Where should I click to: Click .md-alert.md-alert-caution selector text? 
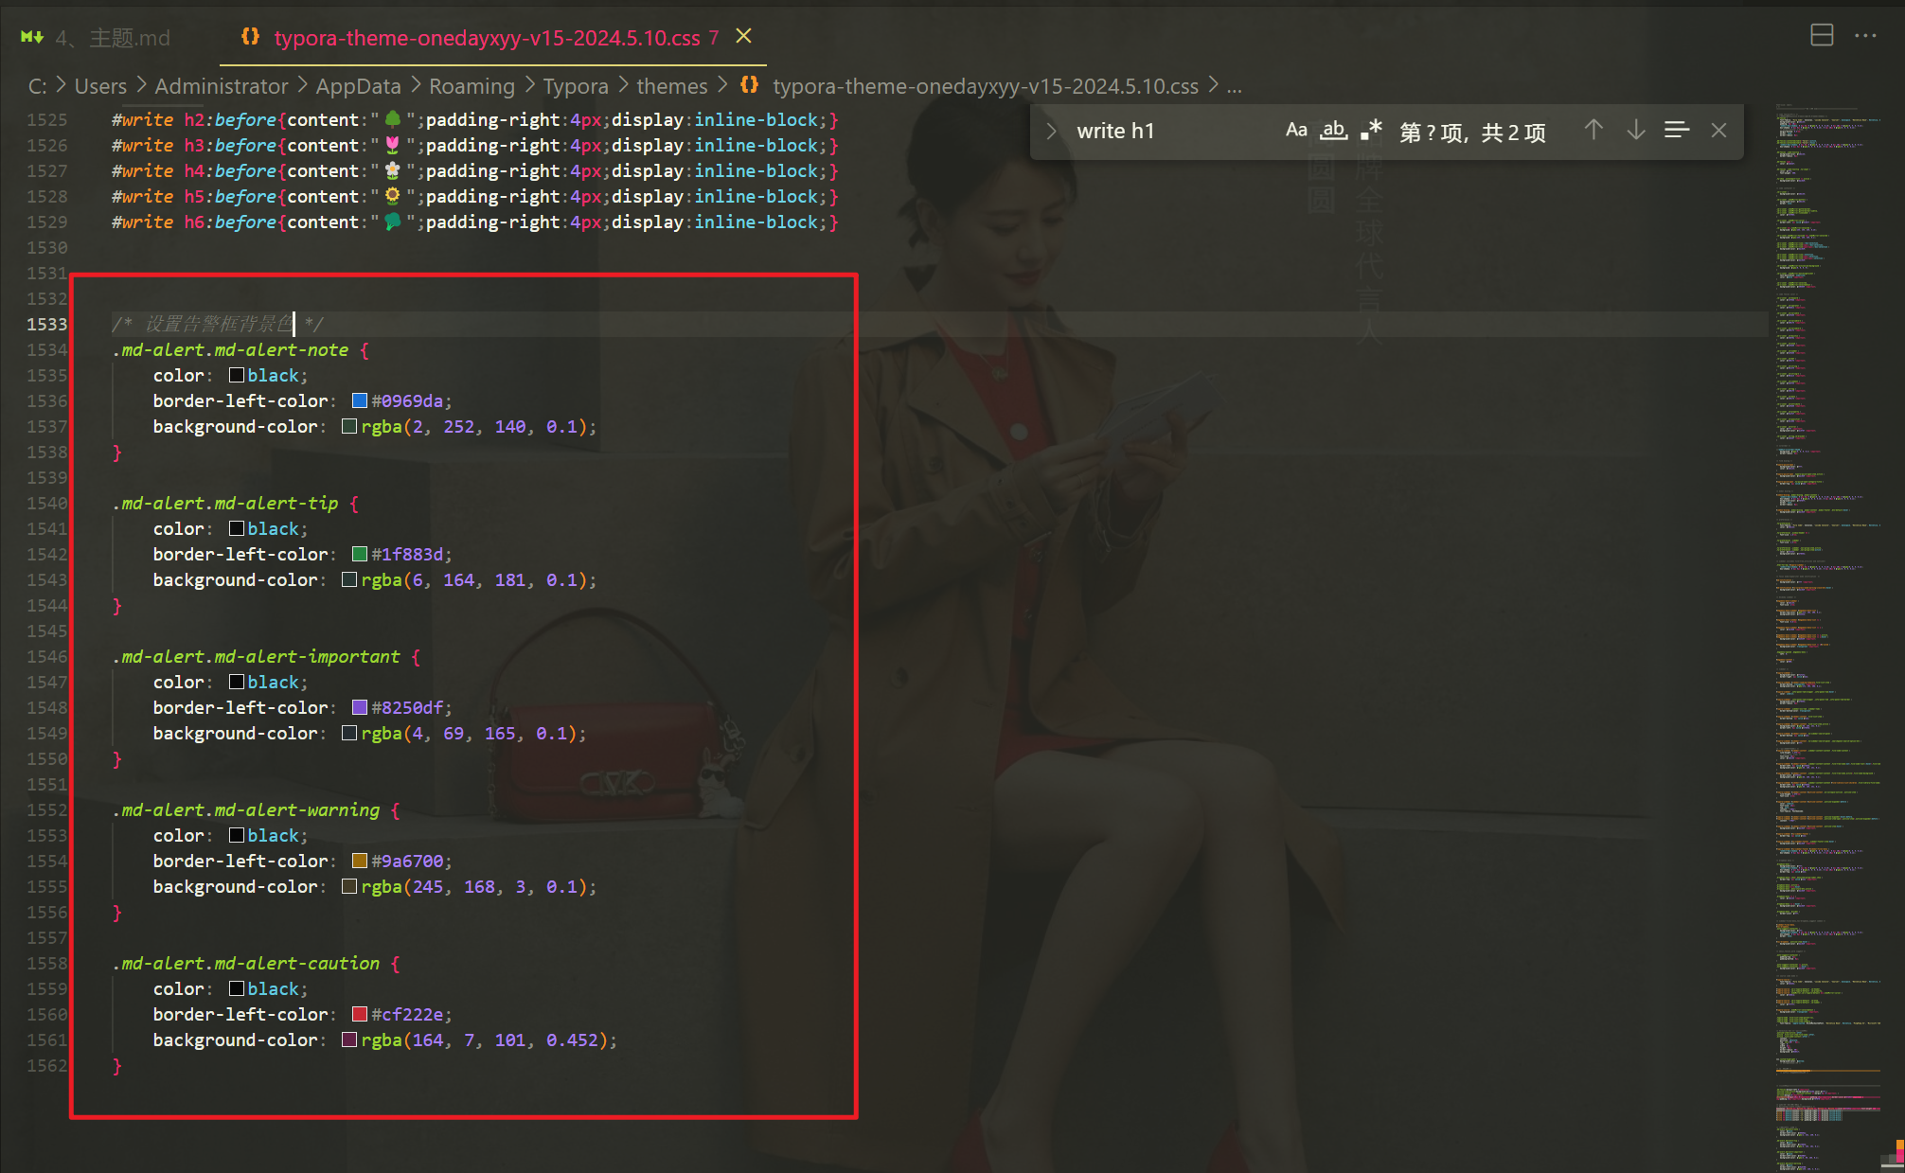(246, 963)
